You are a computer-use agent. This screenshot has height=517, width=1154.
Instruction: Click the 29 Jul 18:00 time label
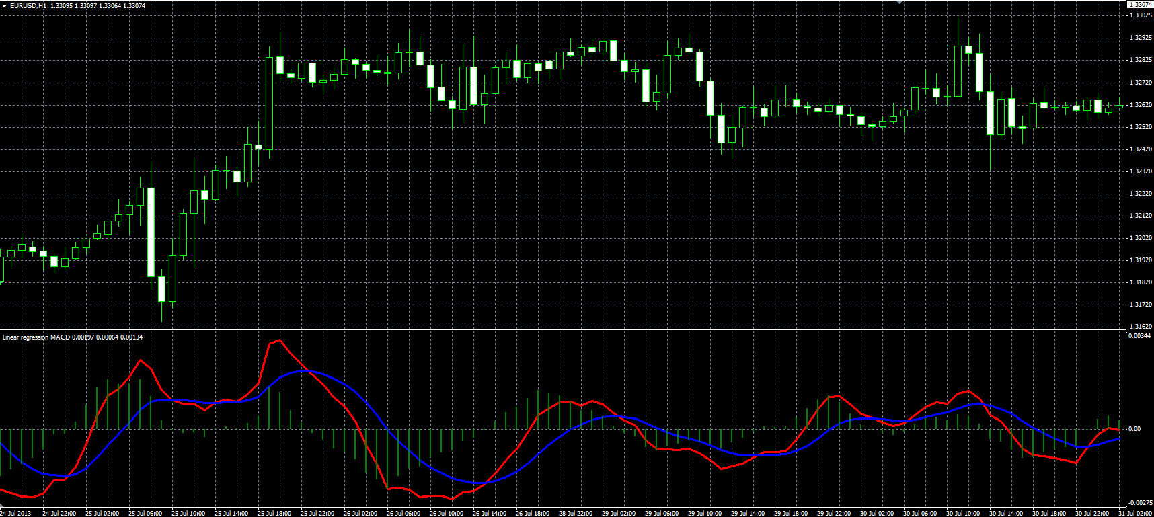coord(791,514)
